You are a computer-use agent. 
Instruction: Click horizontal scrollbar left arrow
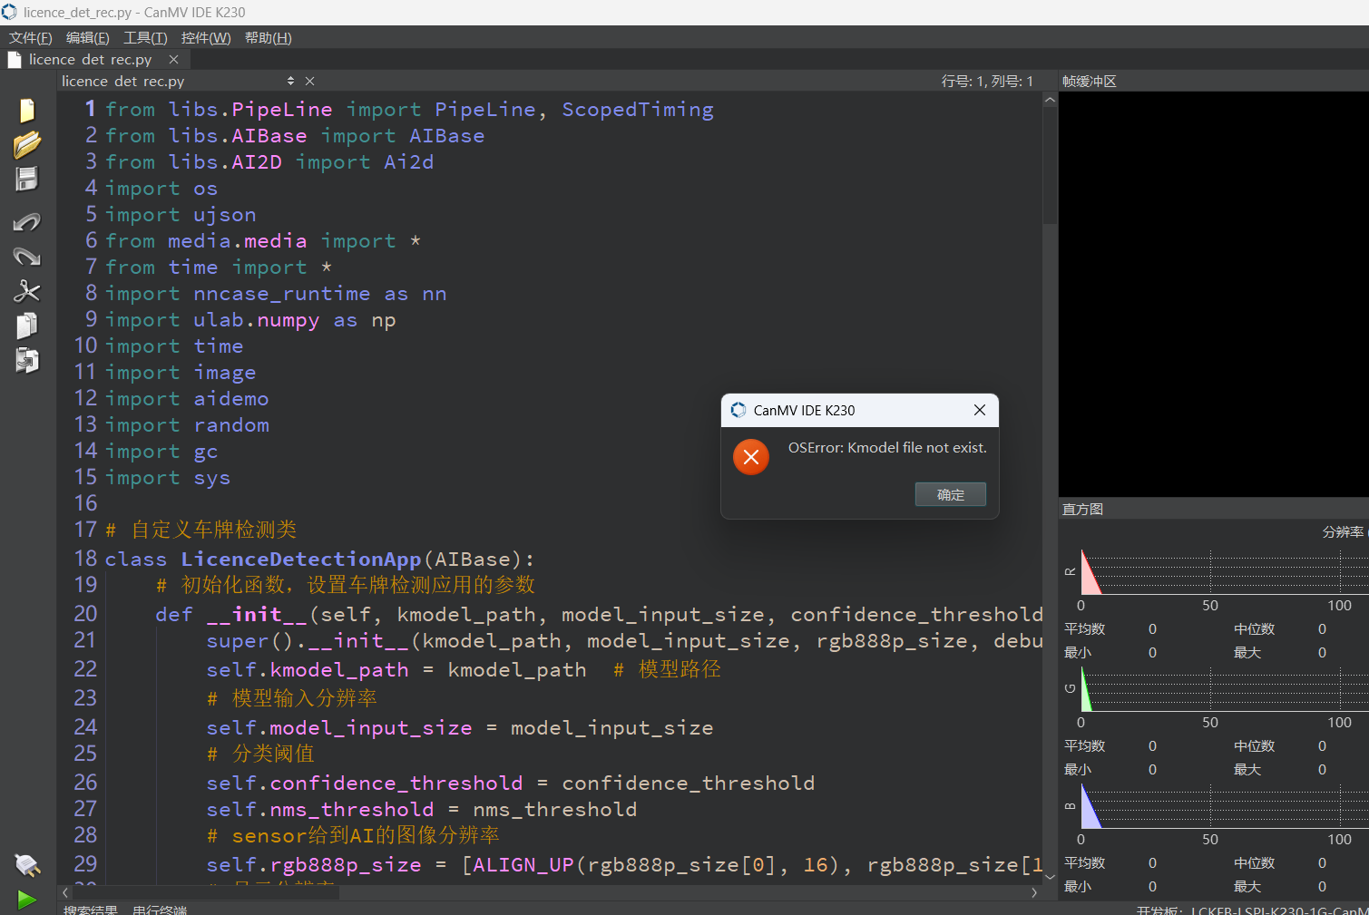coord(64,892)
